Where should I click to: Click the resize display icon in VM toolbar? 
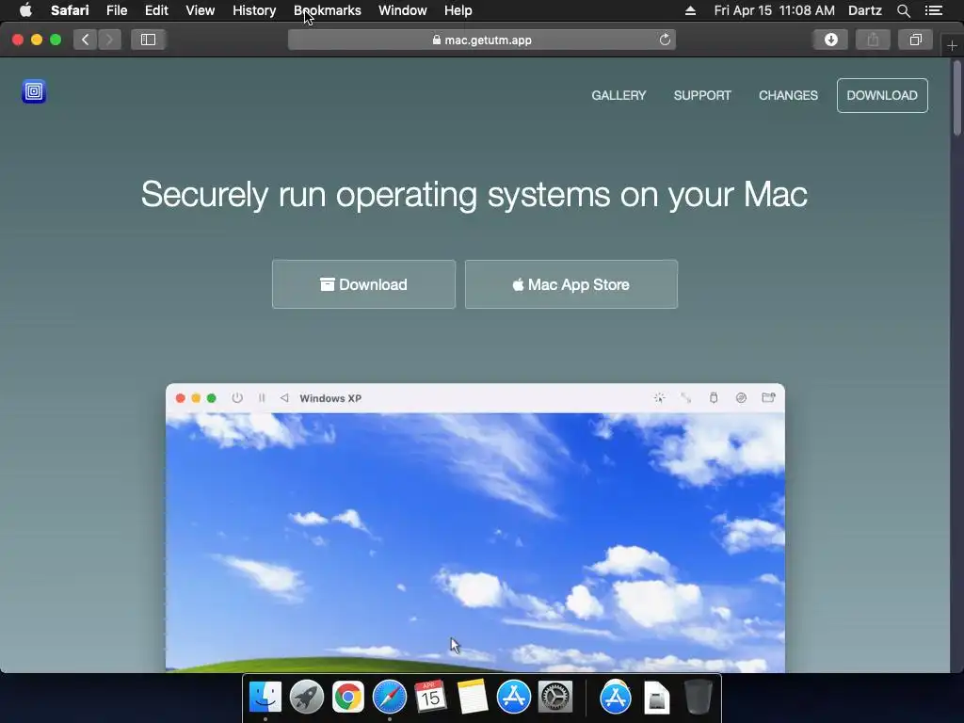coord(686,398)
